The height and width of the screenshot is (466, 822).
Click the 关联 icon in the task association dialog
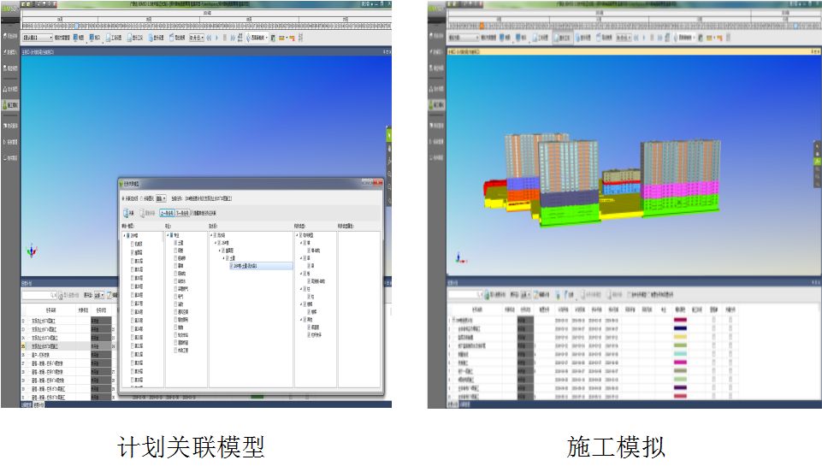128,213
